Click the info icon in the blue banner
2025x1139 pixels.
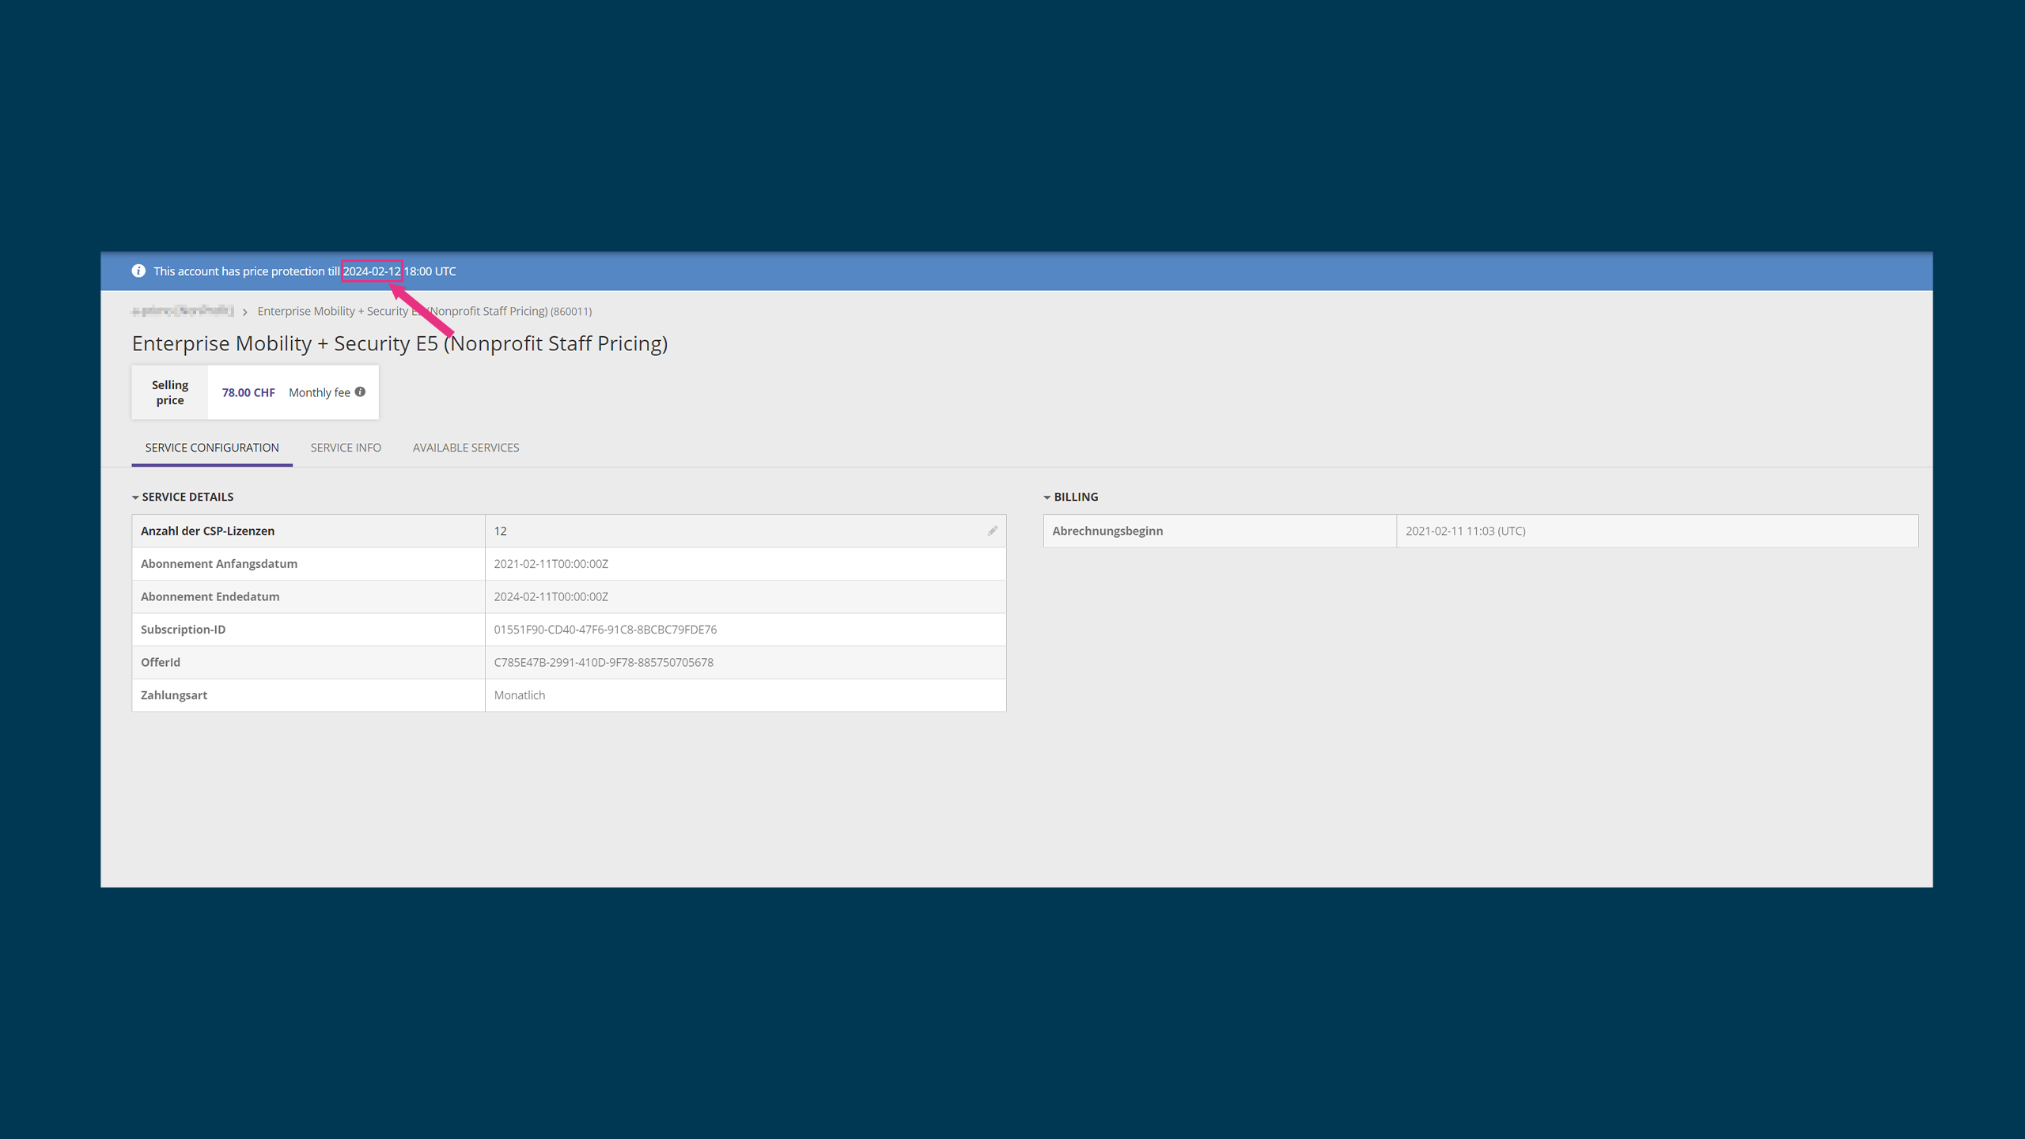click(x=138, y=271)
